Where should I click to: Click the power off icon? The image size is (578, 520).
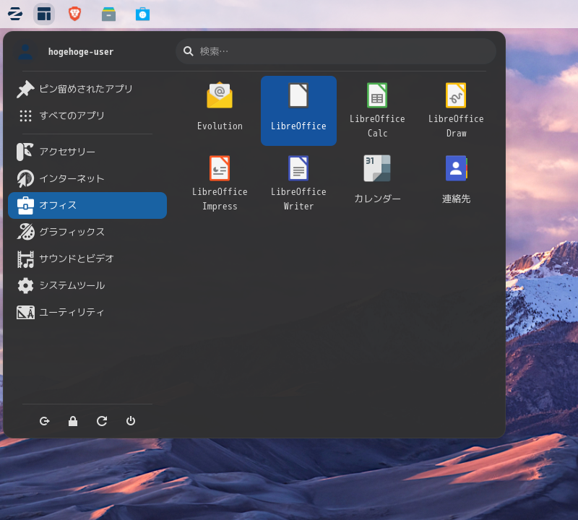131,421
